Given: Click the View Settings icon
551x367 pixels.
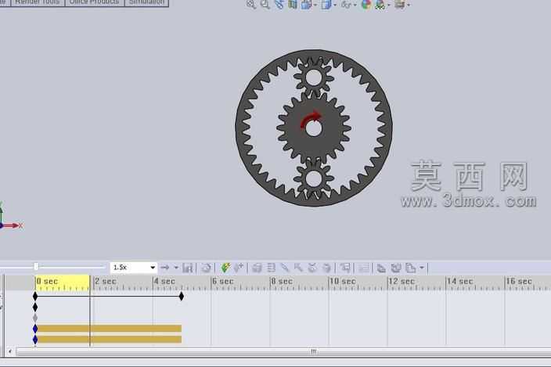Looking at the screenshot, I should pos(399,4).
